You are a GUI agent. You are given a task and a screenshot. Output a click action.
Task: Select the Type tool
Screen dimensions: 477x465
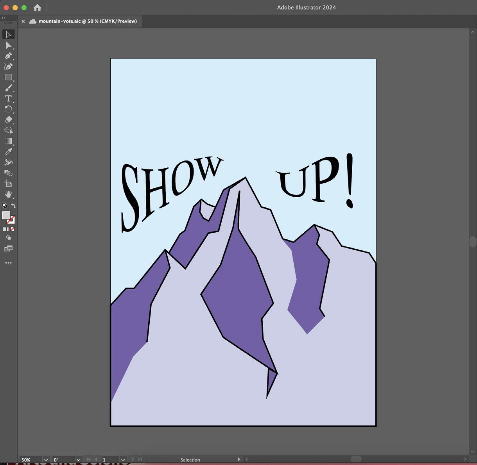pyautogui.click(x=8, y=98)
